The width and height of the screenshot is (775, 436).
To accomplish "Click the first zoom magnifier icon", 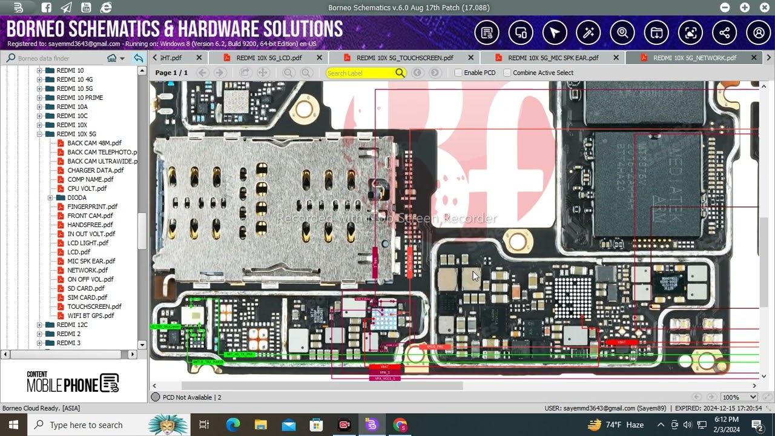I will coord(289,73).
